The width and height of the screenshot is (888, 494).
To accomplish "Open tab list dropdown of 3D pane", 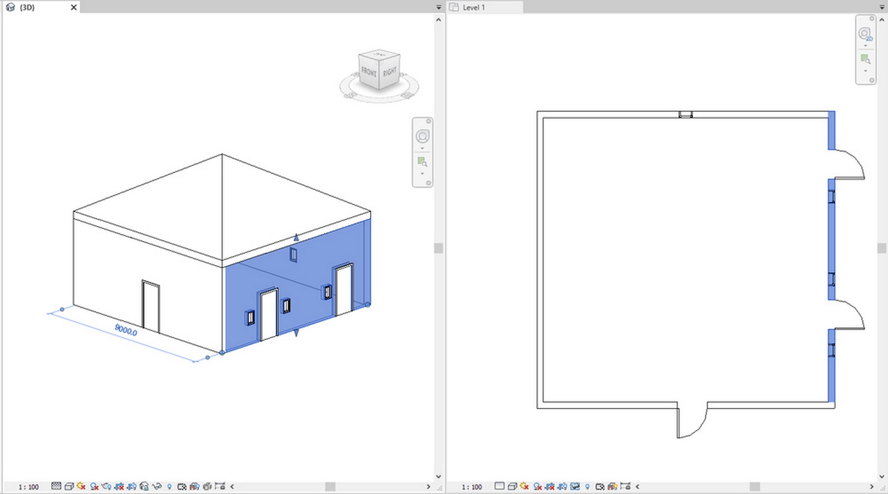I will tap(438, 7).
